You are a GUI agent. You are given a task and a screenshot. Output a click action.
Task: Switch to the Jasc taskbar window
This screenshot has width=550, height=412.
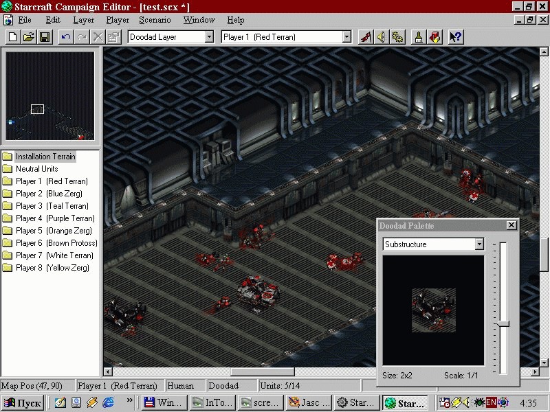tap(309, 402)
